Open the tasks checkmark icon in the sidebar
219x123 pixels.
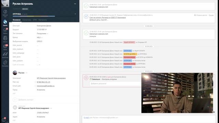pos(5,30)
